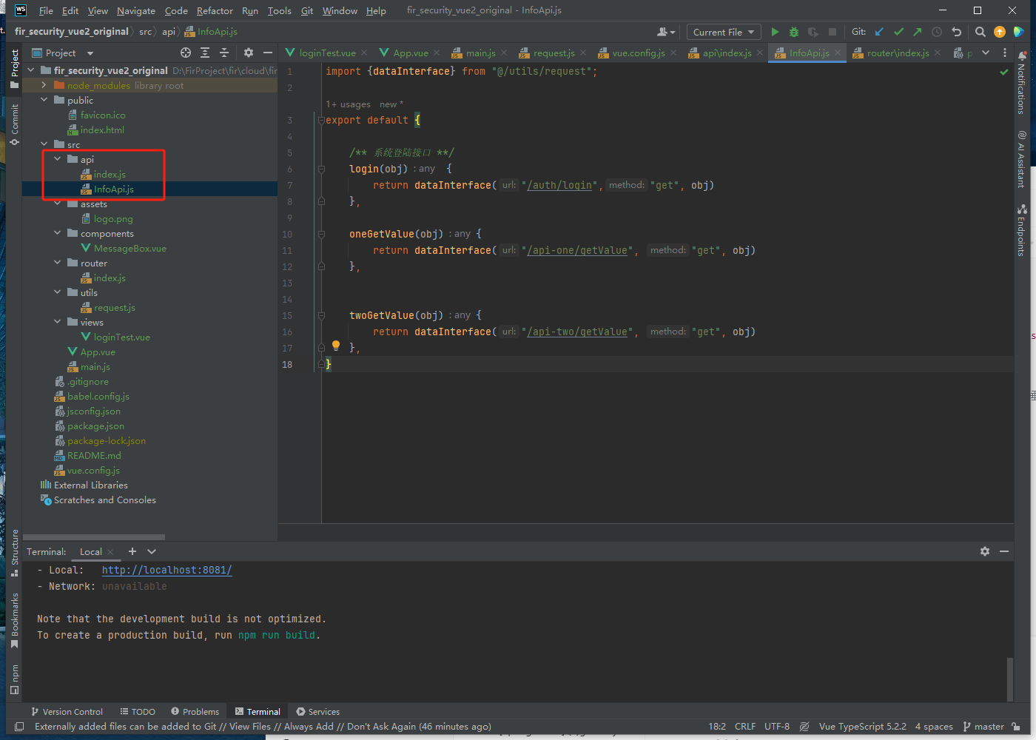Image resolution: width=1036 pixels, height=740 pixels.
Task: Hide the Terminal panel minus icon
Action: pos(1004,551)
